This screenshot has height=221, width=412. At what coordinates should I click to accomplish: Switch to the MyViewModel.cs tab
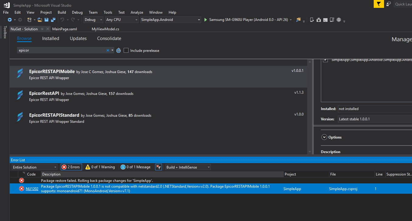[x=105, y=29]
